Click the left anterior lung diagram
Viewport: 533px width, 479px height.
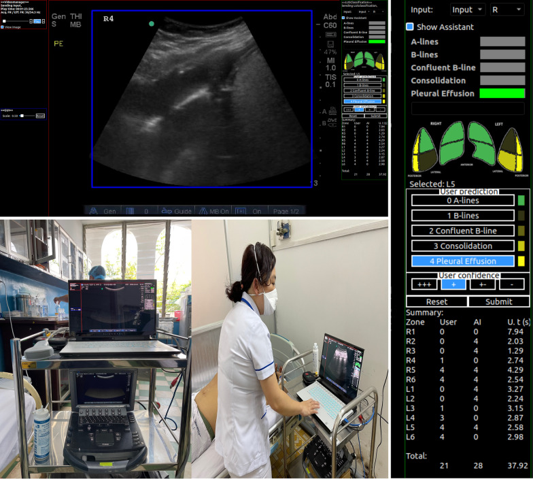pyautogui.click(x=480, y=144)
